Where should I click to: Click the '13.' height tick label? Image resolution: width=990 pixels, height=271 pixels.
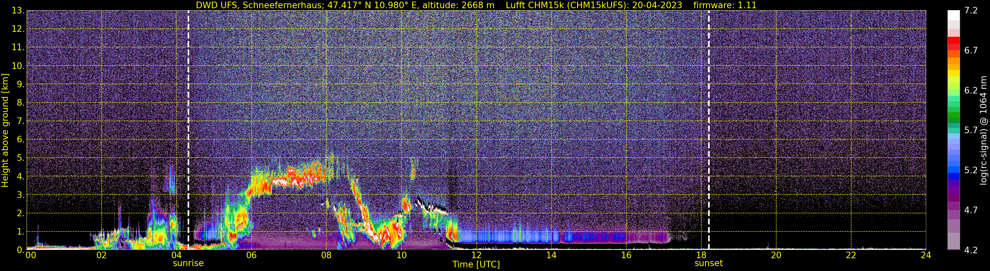(18, 11)
